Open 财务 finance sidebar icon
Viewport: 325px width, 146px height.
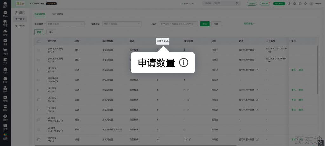[x=5, y=117]
